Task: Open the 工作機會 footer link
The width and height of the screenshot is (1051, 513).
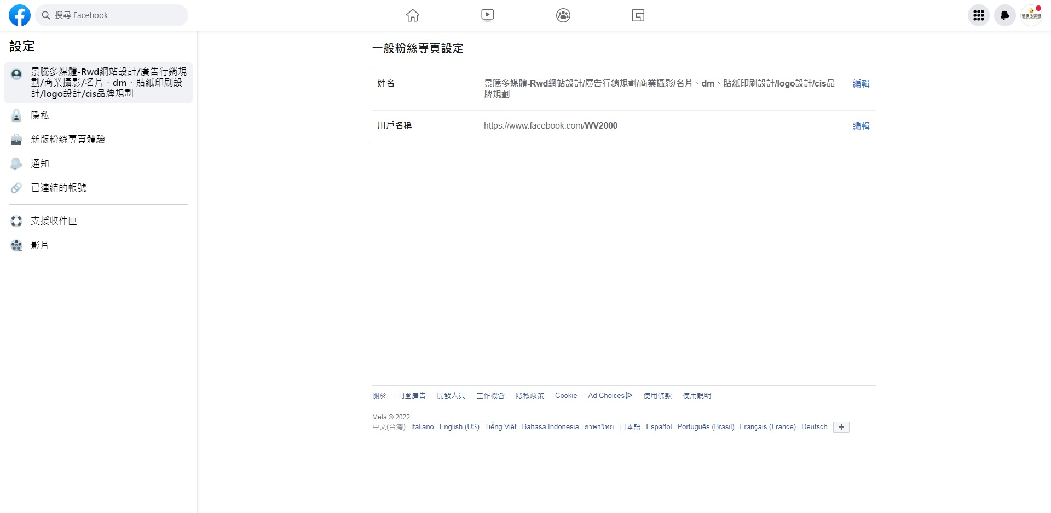Action: point(490,396)
